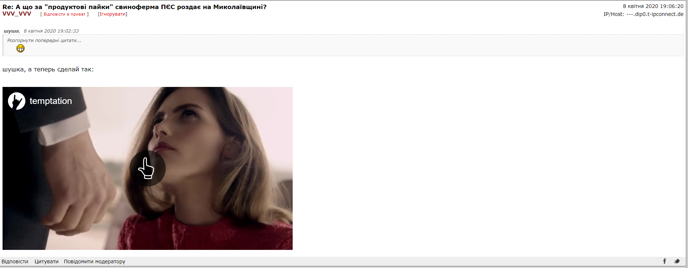
Task: Click the Facebook share icon
Action: pyautogui.click(x=664, y=261)
